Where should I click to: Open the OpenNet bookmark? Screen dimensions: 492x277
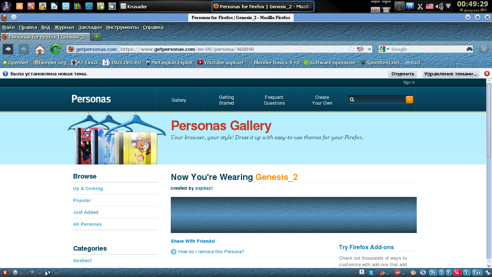pos(16,62)
